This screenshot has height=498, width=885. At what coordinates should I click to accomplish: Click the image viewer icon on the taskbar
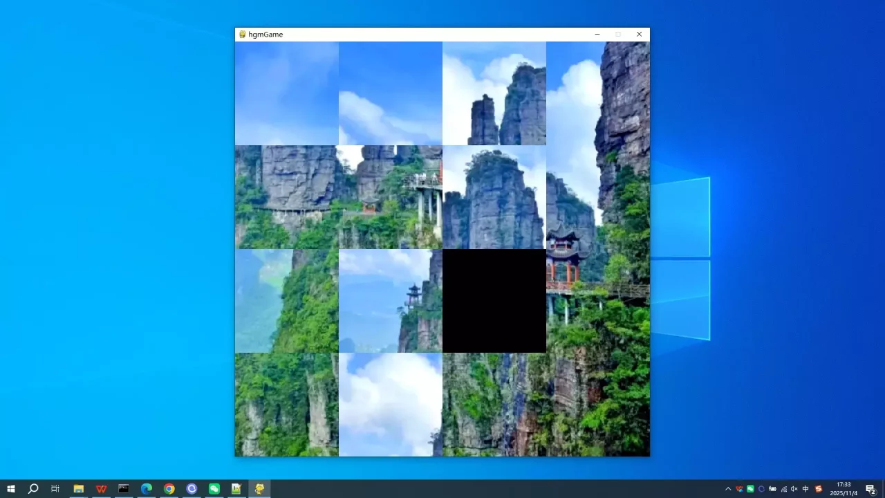[x=236, y=489]
